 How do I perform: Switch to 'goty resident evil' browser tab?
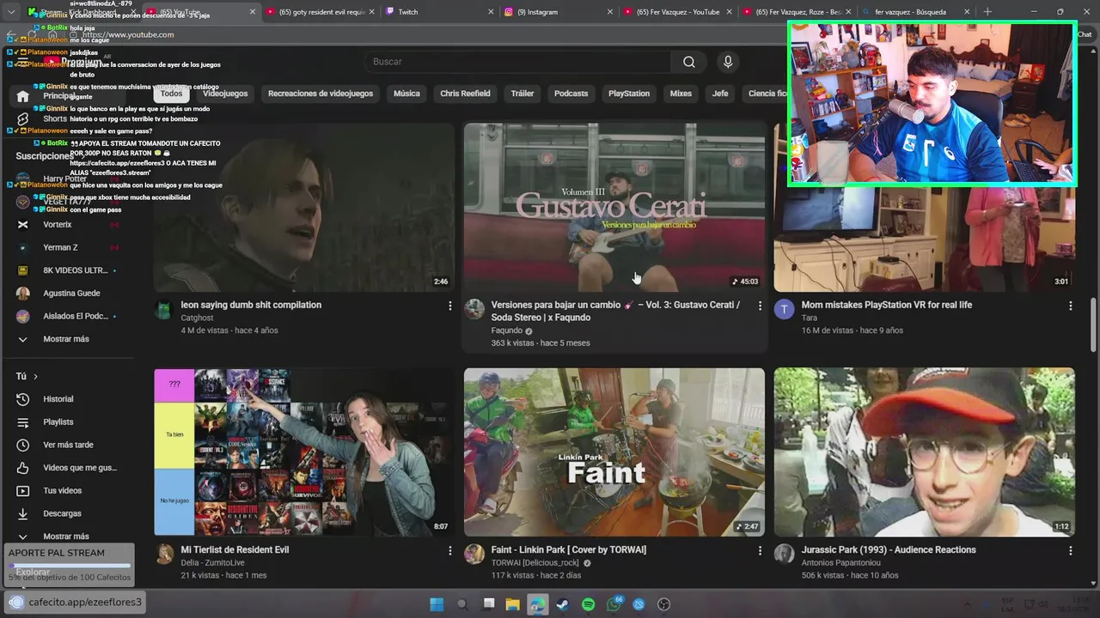pyautogui.click(x=320, y=12)
